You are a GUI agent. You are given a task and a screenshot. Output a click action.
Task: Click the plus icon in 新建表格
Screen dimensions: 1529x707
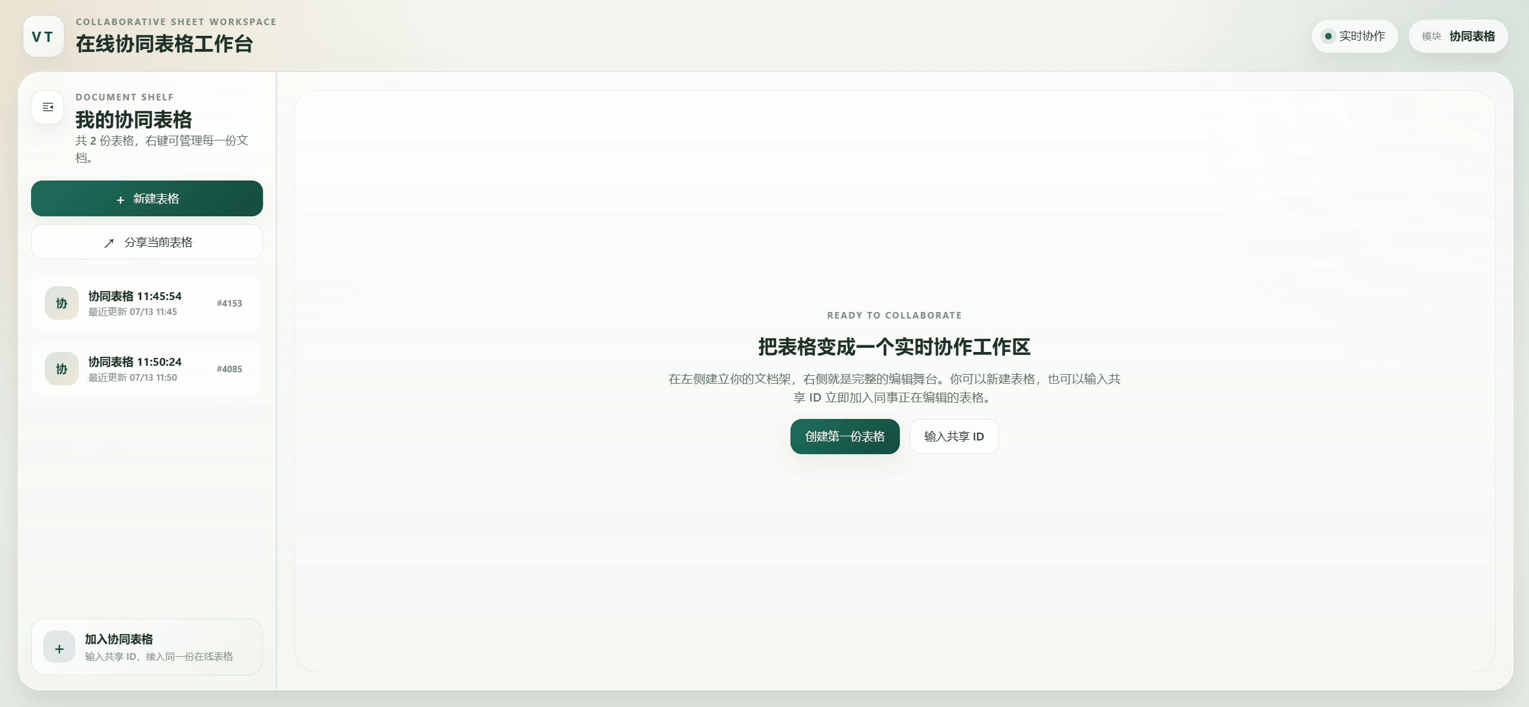click(x=120, y=200)
